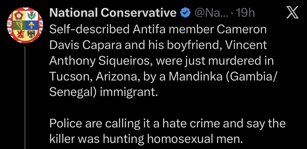
Task: Open the 19h timestamp link
Action: [245, 13]
